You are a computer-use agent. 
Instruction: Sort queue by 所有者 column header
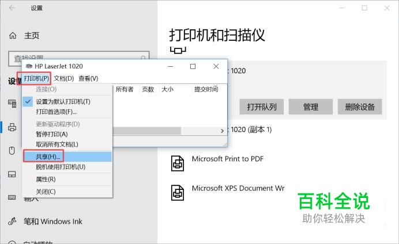[x=125, y=89]
